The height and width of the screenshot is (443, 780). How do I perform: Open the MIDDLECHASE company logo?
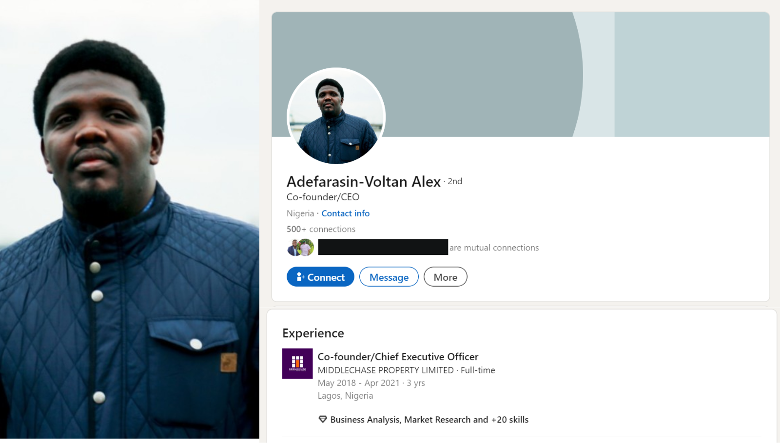[297, 364]
